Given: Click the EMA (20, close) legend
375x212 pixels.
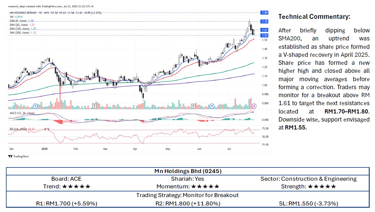Looking at the screenshot, I should click(x=22, y=25).
